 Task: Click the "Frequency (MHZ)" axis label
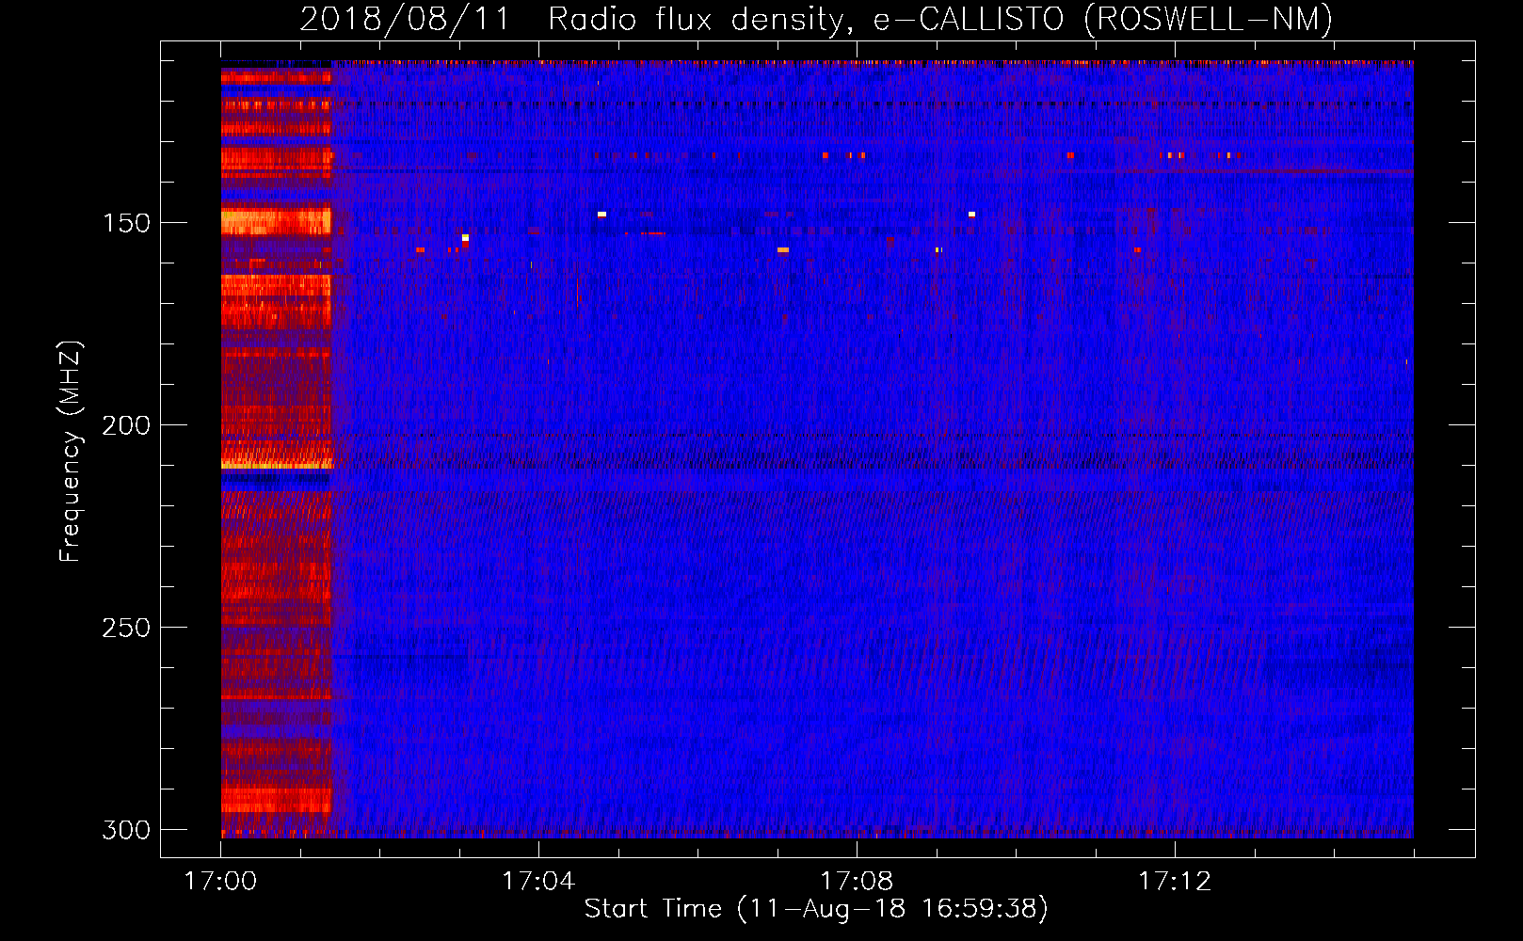[71, 452]
